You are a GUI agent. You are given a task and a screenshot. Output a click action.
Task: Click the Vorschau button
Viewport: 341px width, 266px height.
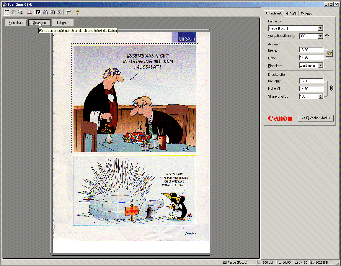[x=16, y=23]
